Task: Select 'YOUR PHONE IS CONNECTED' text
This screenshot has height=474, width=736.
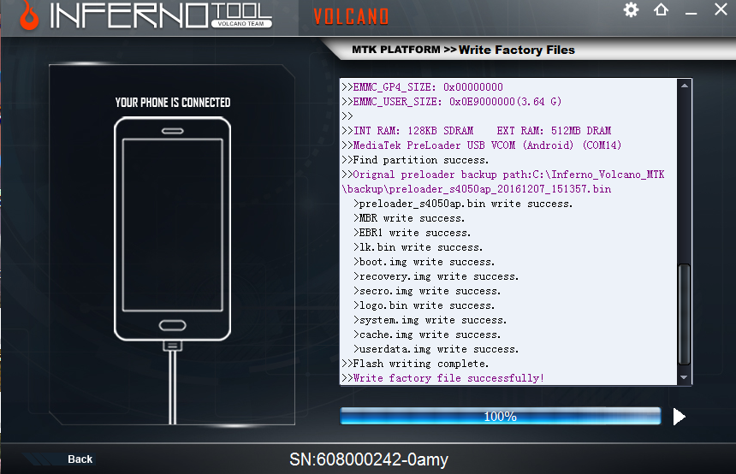Action: pos(173,103)
